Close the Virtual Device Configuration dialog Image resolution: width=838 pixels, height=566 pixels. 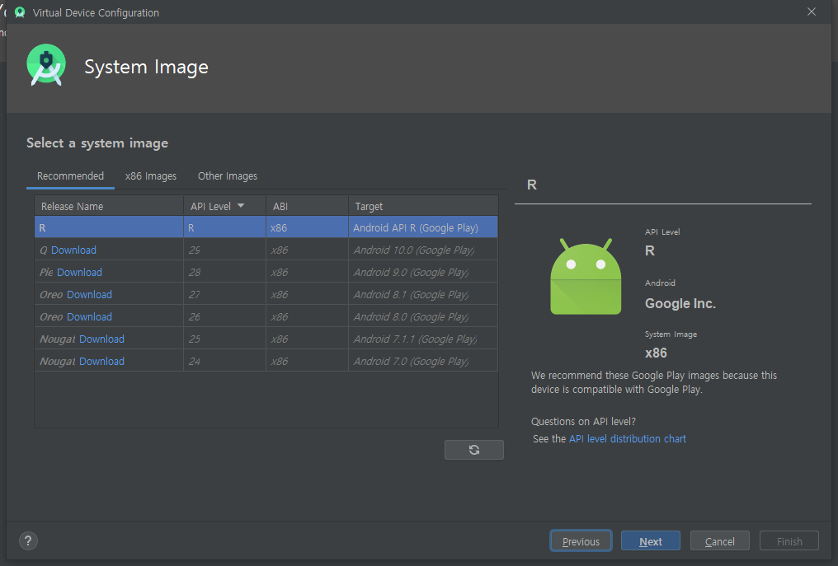tap(812, 12)
